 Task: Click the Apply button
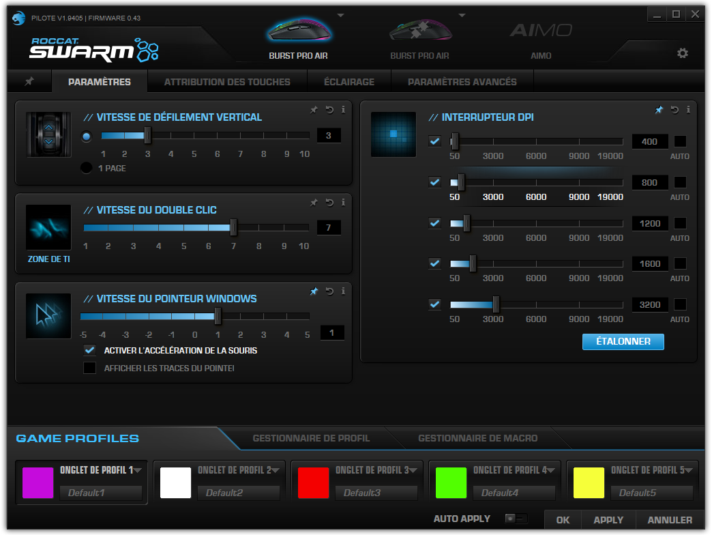coord(608,519)
